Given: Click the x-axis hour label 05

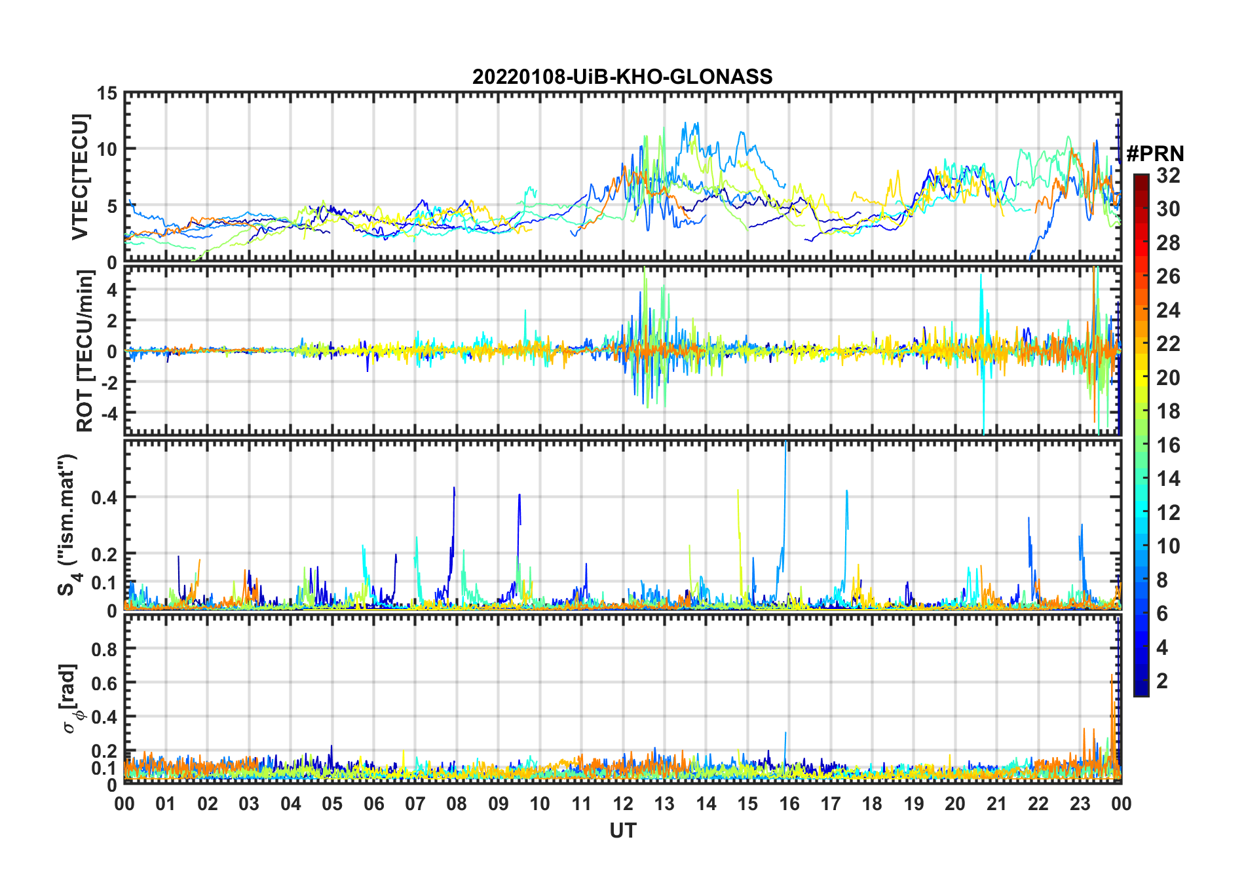Looking at the screenshot, I should (332, 804).
